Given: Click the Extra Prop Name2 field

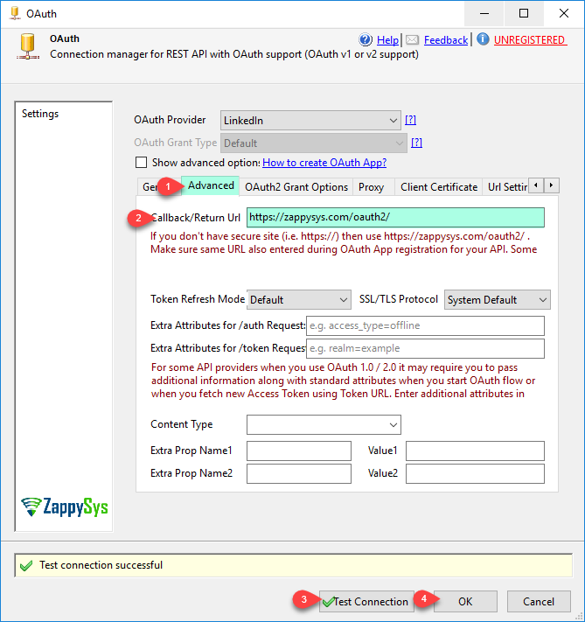Looking at the screenshot, I should (299, 473).
